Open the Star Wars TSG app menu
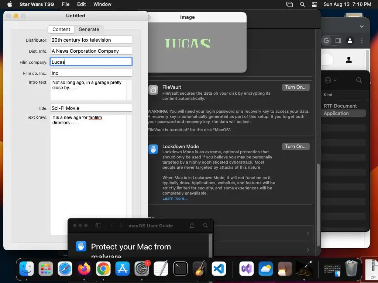 pyautogui.click(x=37, y=4)
